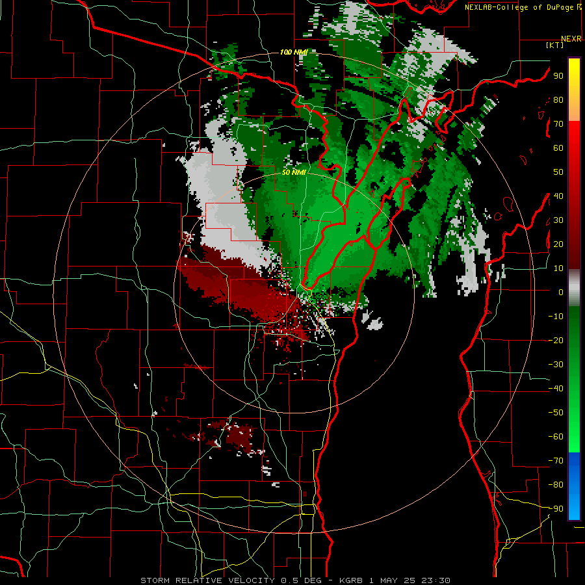Click the -80 value on color scale
Viewport: 585px width, 585px height.
pyautogui.click(x=556, y=485)
